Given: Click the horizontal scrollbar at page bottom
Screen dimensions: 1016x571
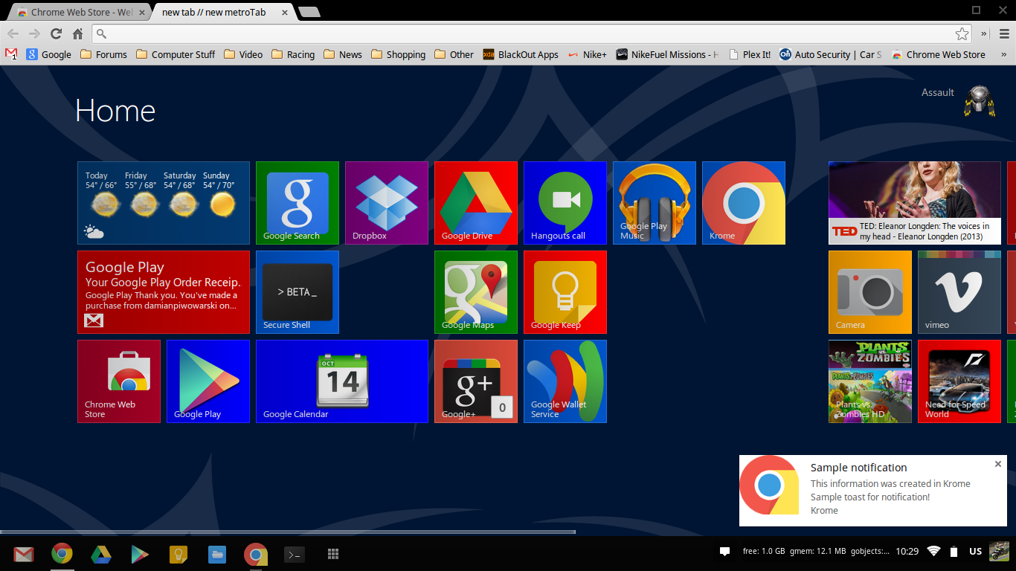Looking at the screenshot, I should pyautogui.click(x=288, y=532).
